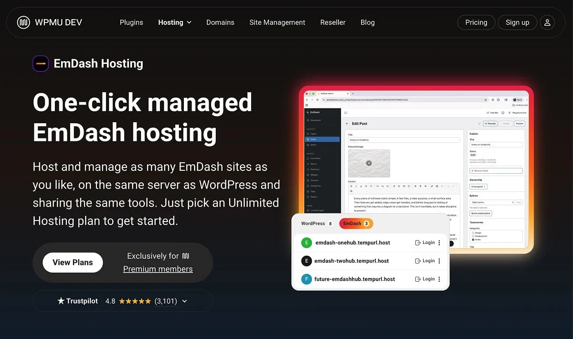
Task: Select the Reseller nav item
Action: tap(333, 22)
